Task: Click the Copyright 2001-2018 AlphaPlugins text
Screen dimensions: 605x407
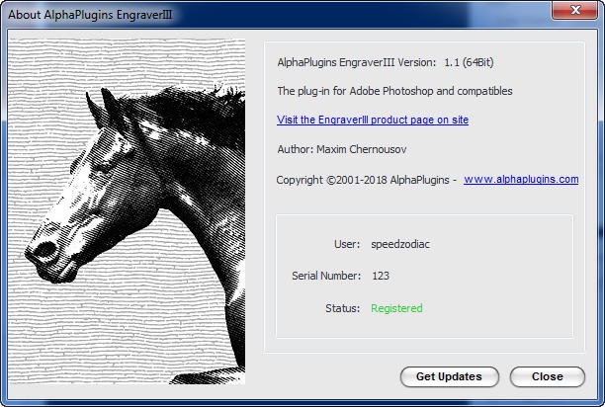Action: [366, 180]
